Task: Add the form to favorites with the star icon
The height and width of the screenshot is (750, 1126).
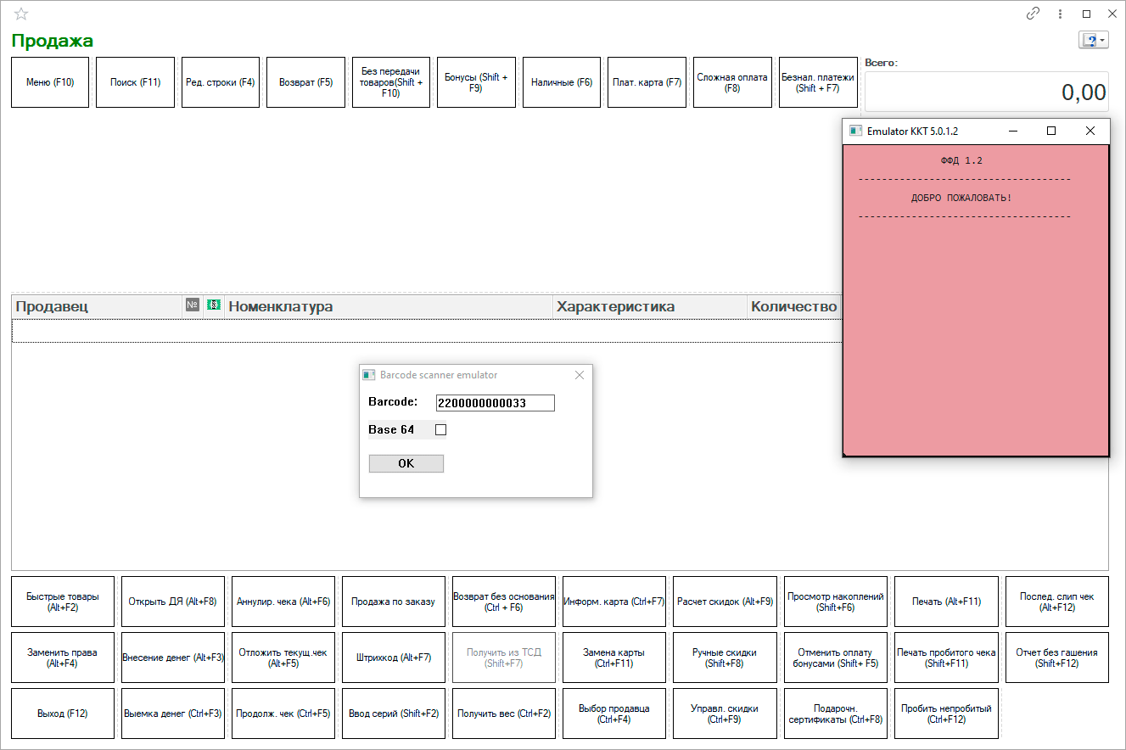Action: tap(21, 14)
